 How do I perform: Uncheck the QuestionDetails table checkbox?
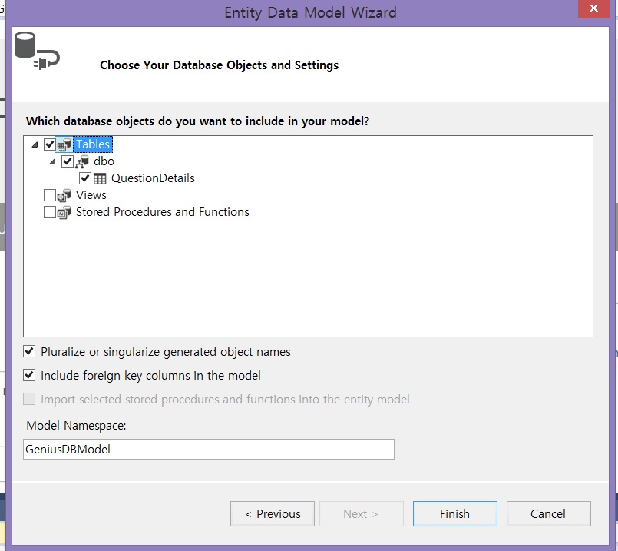tap(85, 178)
